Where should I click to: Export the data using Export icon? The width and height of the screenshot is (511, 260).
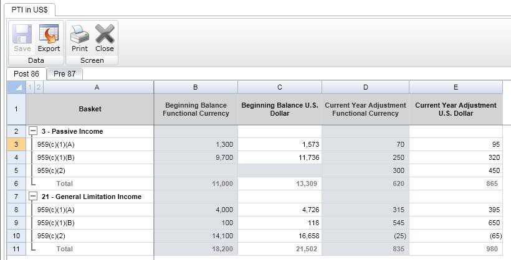pos(49,38)
